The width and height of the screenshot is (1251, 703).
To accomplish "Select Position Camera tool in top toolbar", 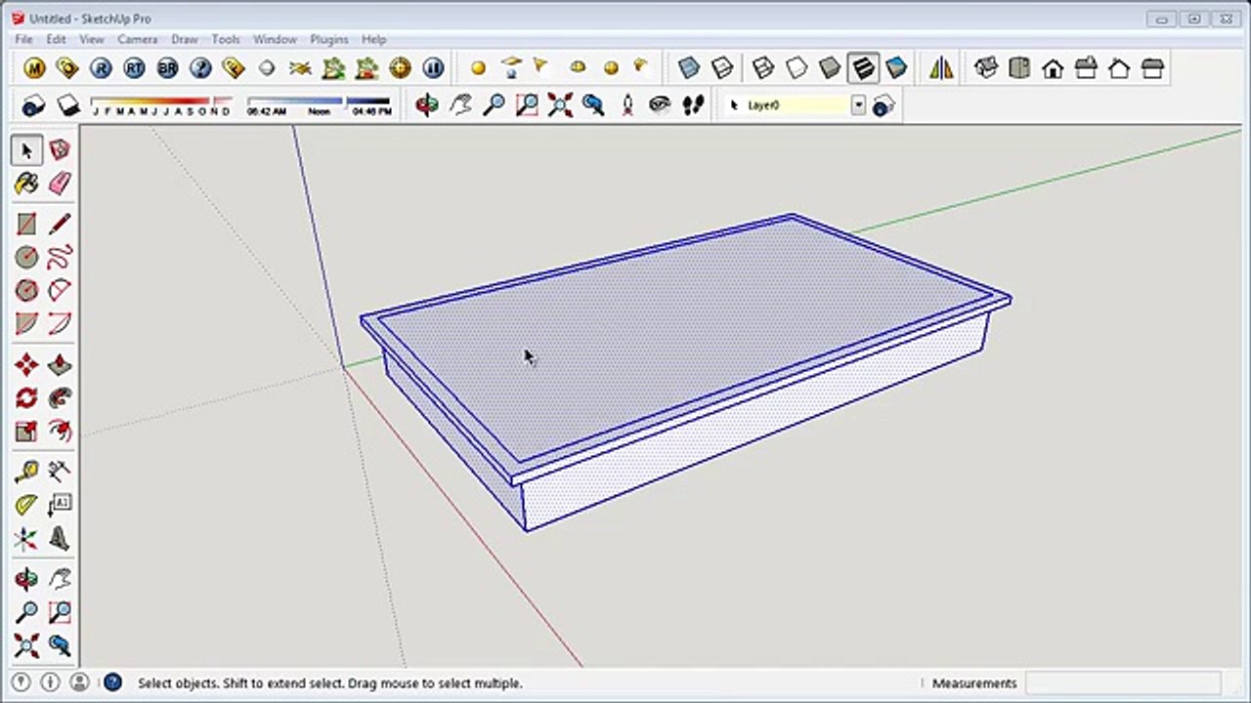I will tap(626, 104).
